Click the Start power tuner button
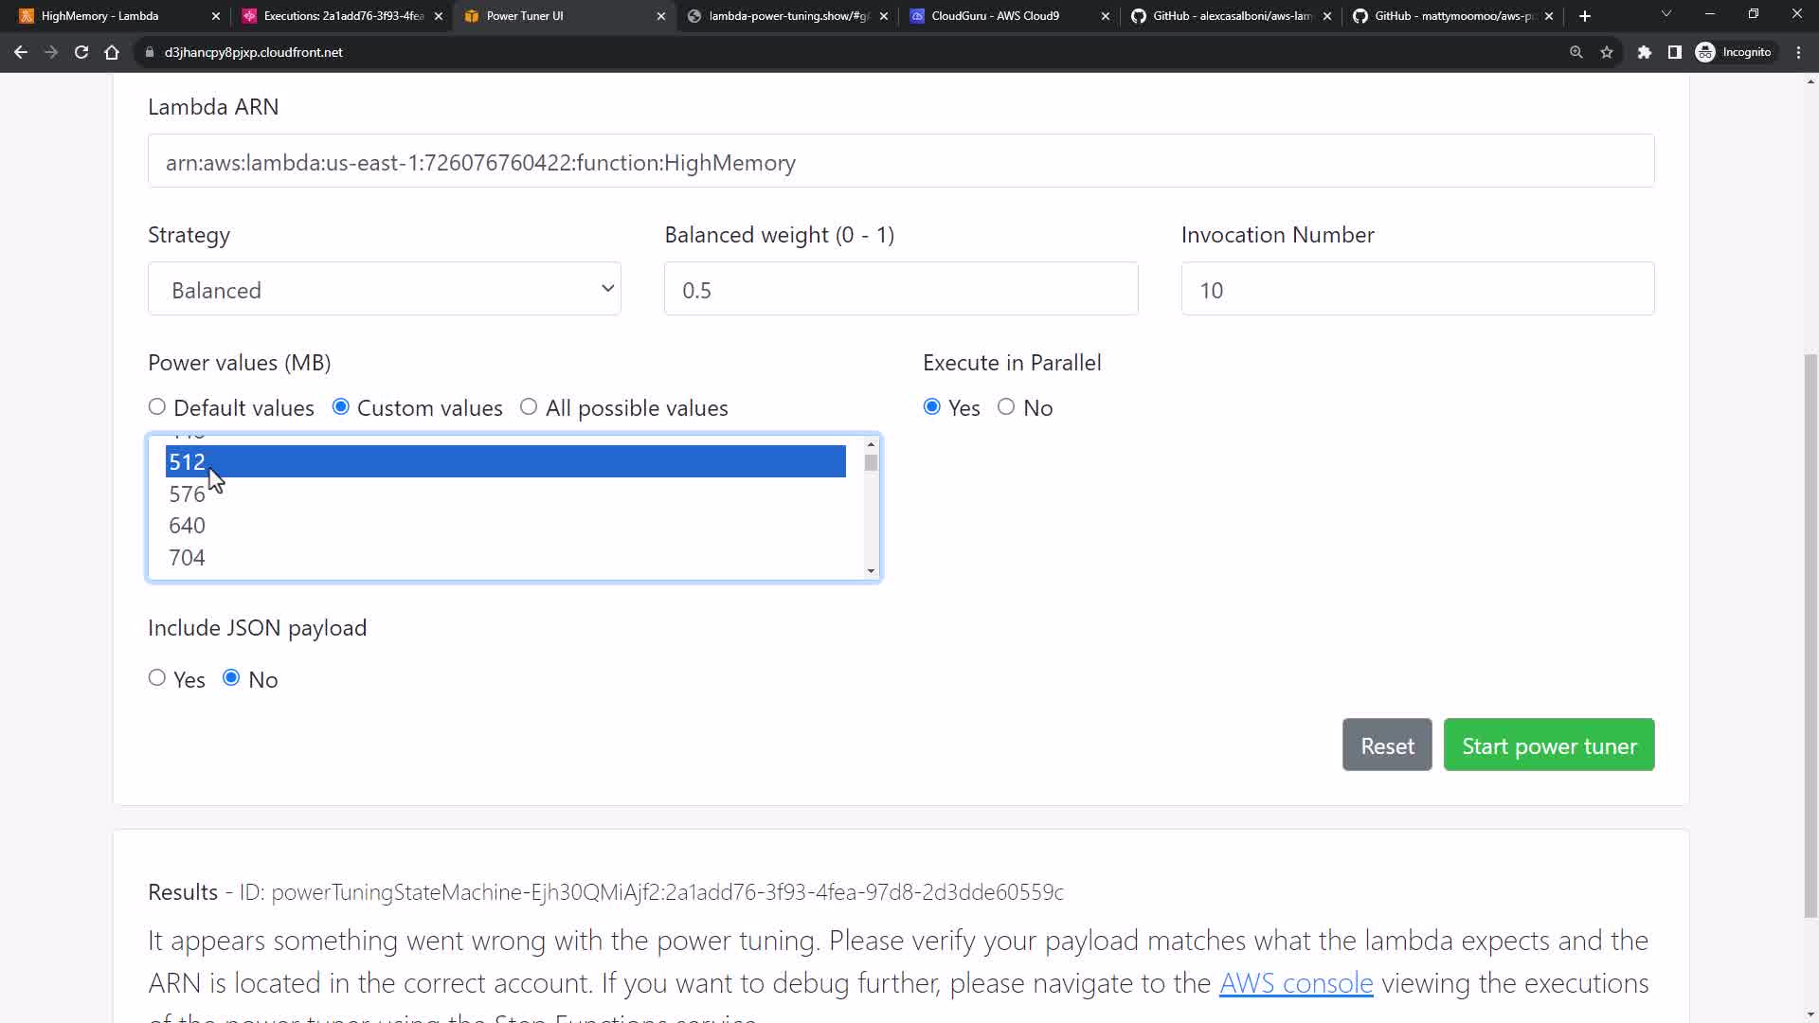1819x1023 pixels. click(1548, 745)
